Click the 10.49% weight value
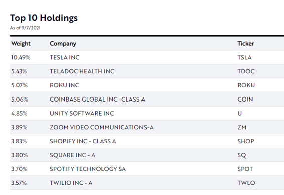 click(x=21, y=57)
